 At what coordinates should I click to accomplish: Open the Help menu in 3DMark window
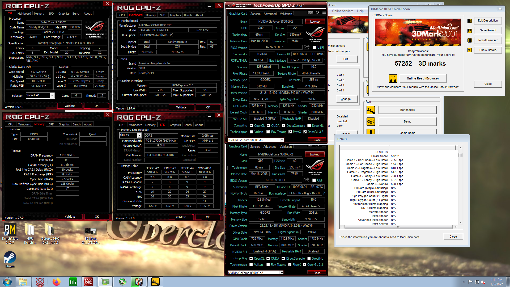(360, 11)
